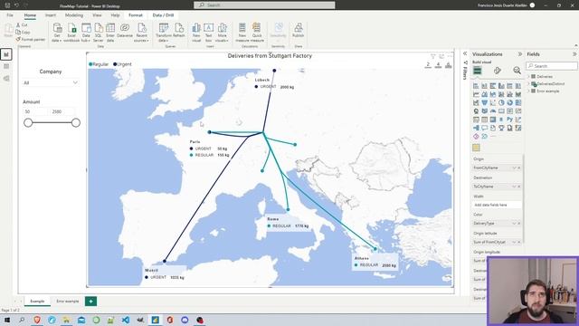Select the stacked bar chart visual
The width and height of the screenshot is (579, 326).
click(x=476, y=86)
